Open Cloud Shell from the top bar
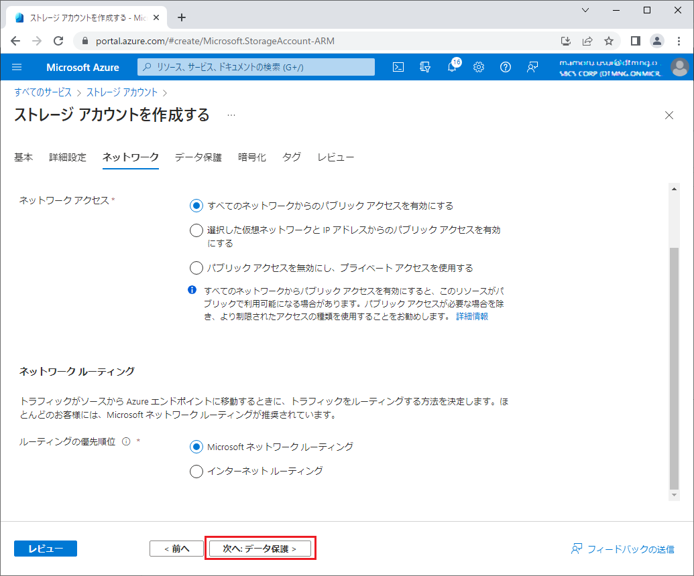The height and width of the screenshot is (576, 694). pos(398,67)
